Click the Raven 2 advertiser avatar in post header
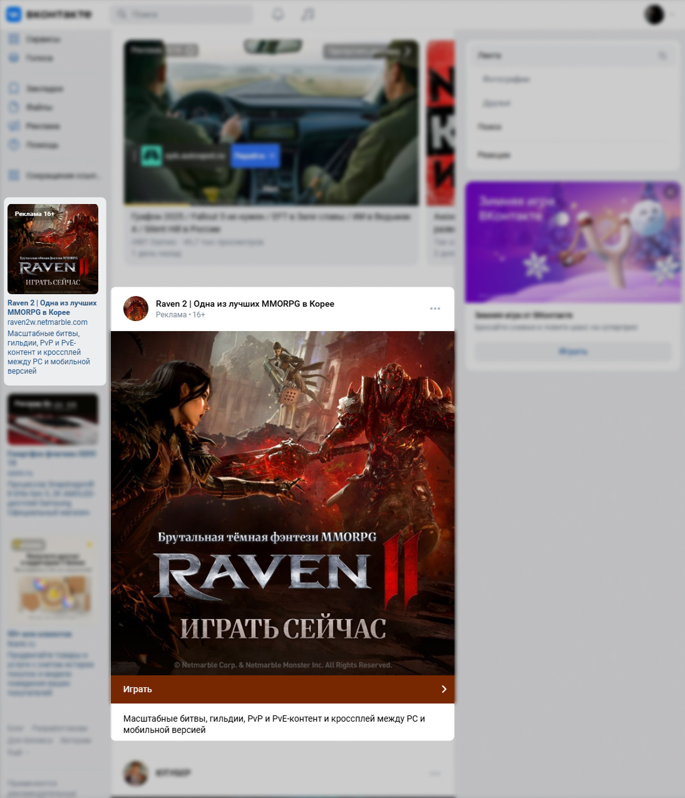This screenshot has height=798, width=685. pos(136,309)
